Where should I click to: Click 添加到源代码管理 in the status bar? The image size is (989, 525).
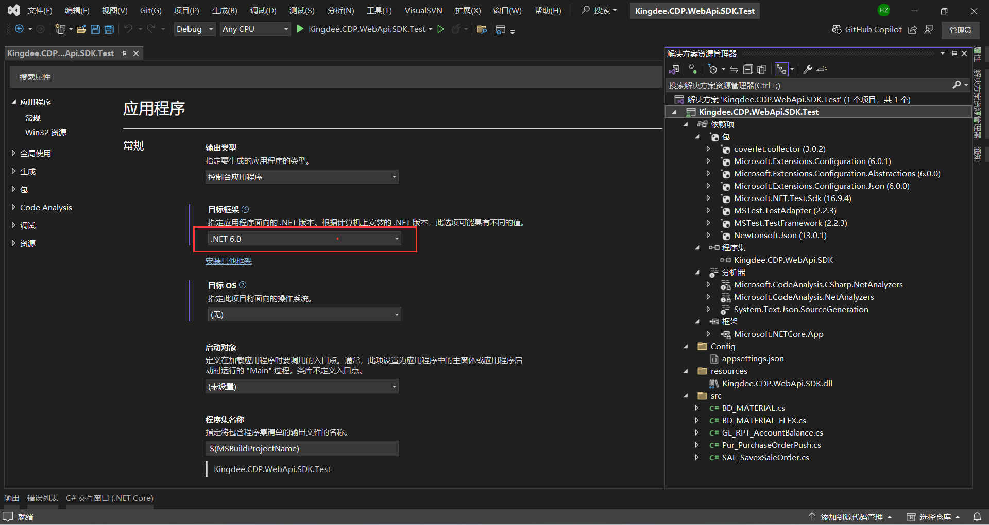(x=850, y=517)
